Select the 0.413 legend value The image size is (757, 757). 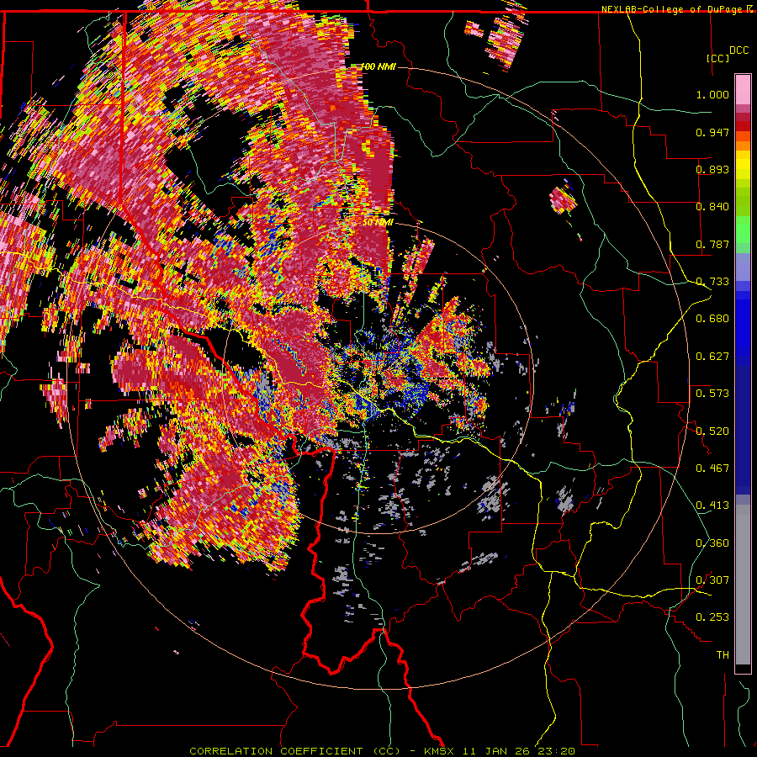712,506
